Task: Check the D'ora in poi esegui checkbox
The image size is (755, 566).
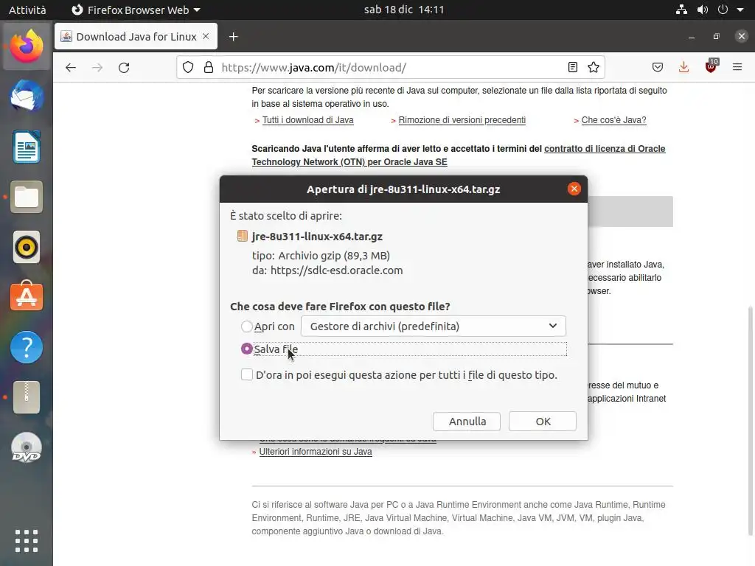Action: click(x=246, y=374)
